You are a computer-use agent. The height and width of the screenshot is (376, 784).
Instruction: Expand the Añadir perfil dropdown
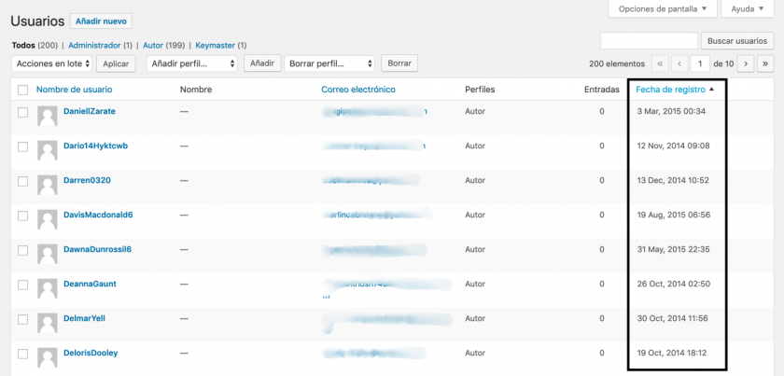191,63
